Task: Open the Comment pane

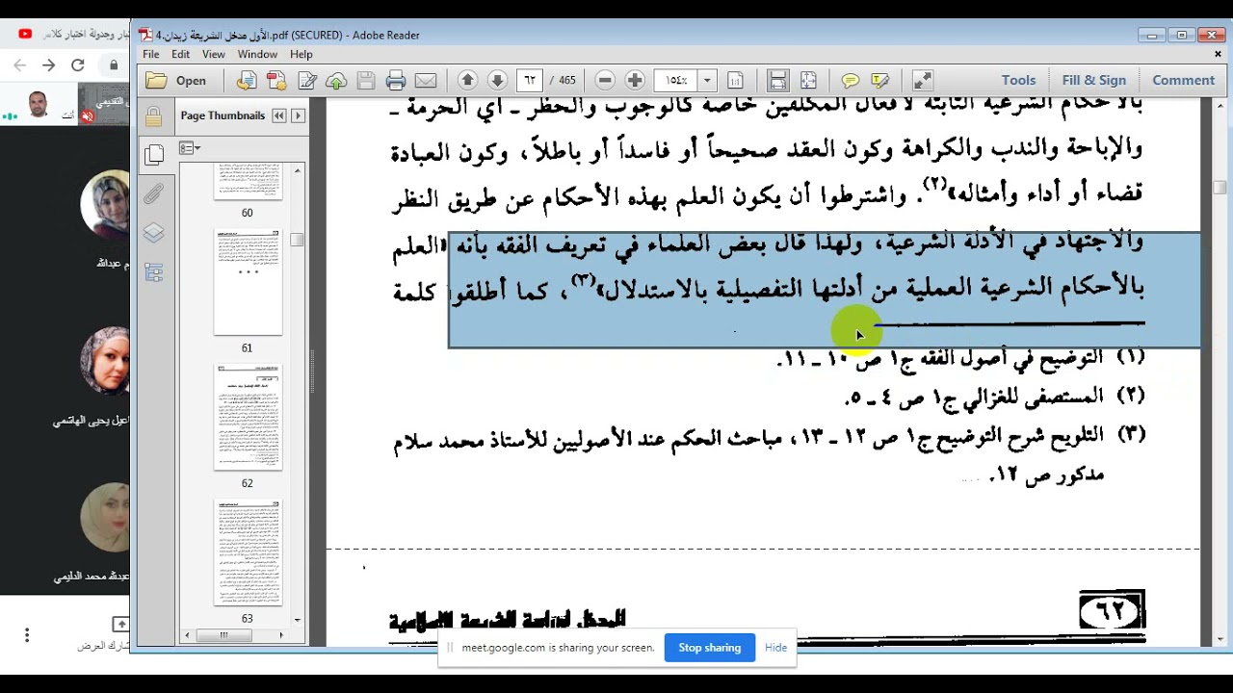Action: (x=1183, y=81)
